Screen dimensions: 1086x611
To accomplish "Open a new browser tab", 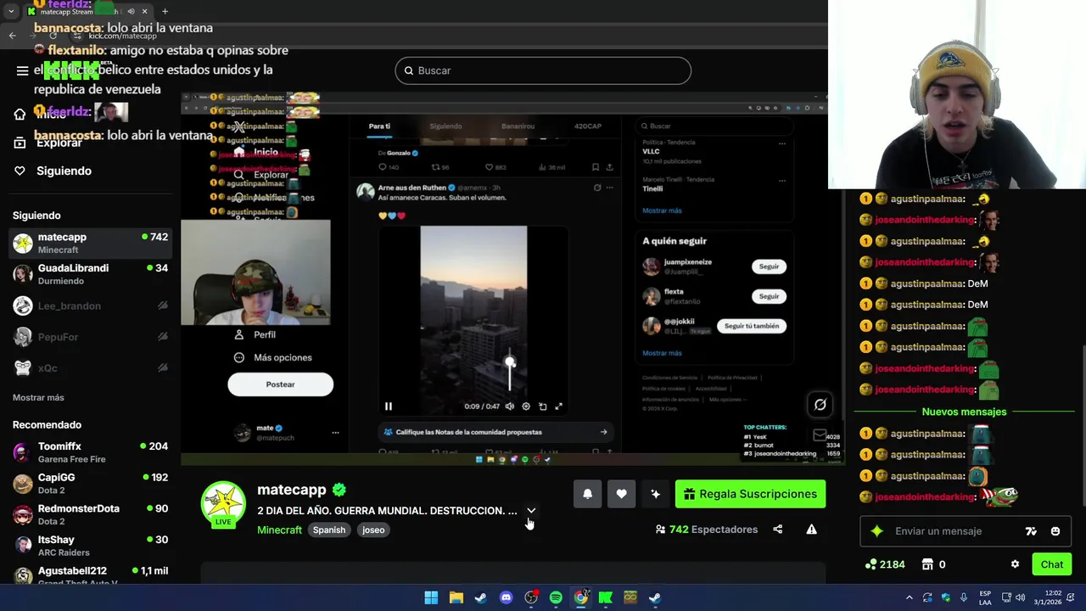I will coord(165,12).
